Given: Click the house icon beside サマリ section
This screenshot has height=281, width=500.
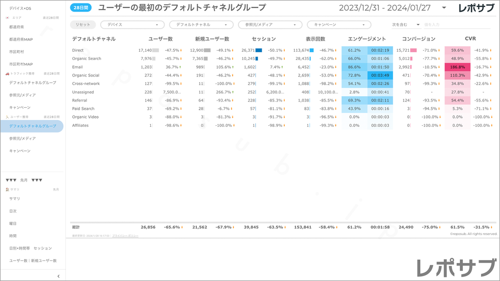Looking at the screenshot, I should pyautogui.click(x=7, y=189).
